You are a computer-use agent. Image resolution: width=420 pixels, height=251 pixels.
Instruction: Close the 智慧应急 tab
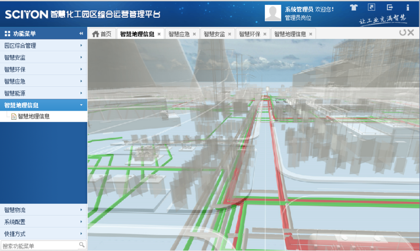pos(194,34)
